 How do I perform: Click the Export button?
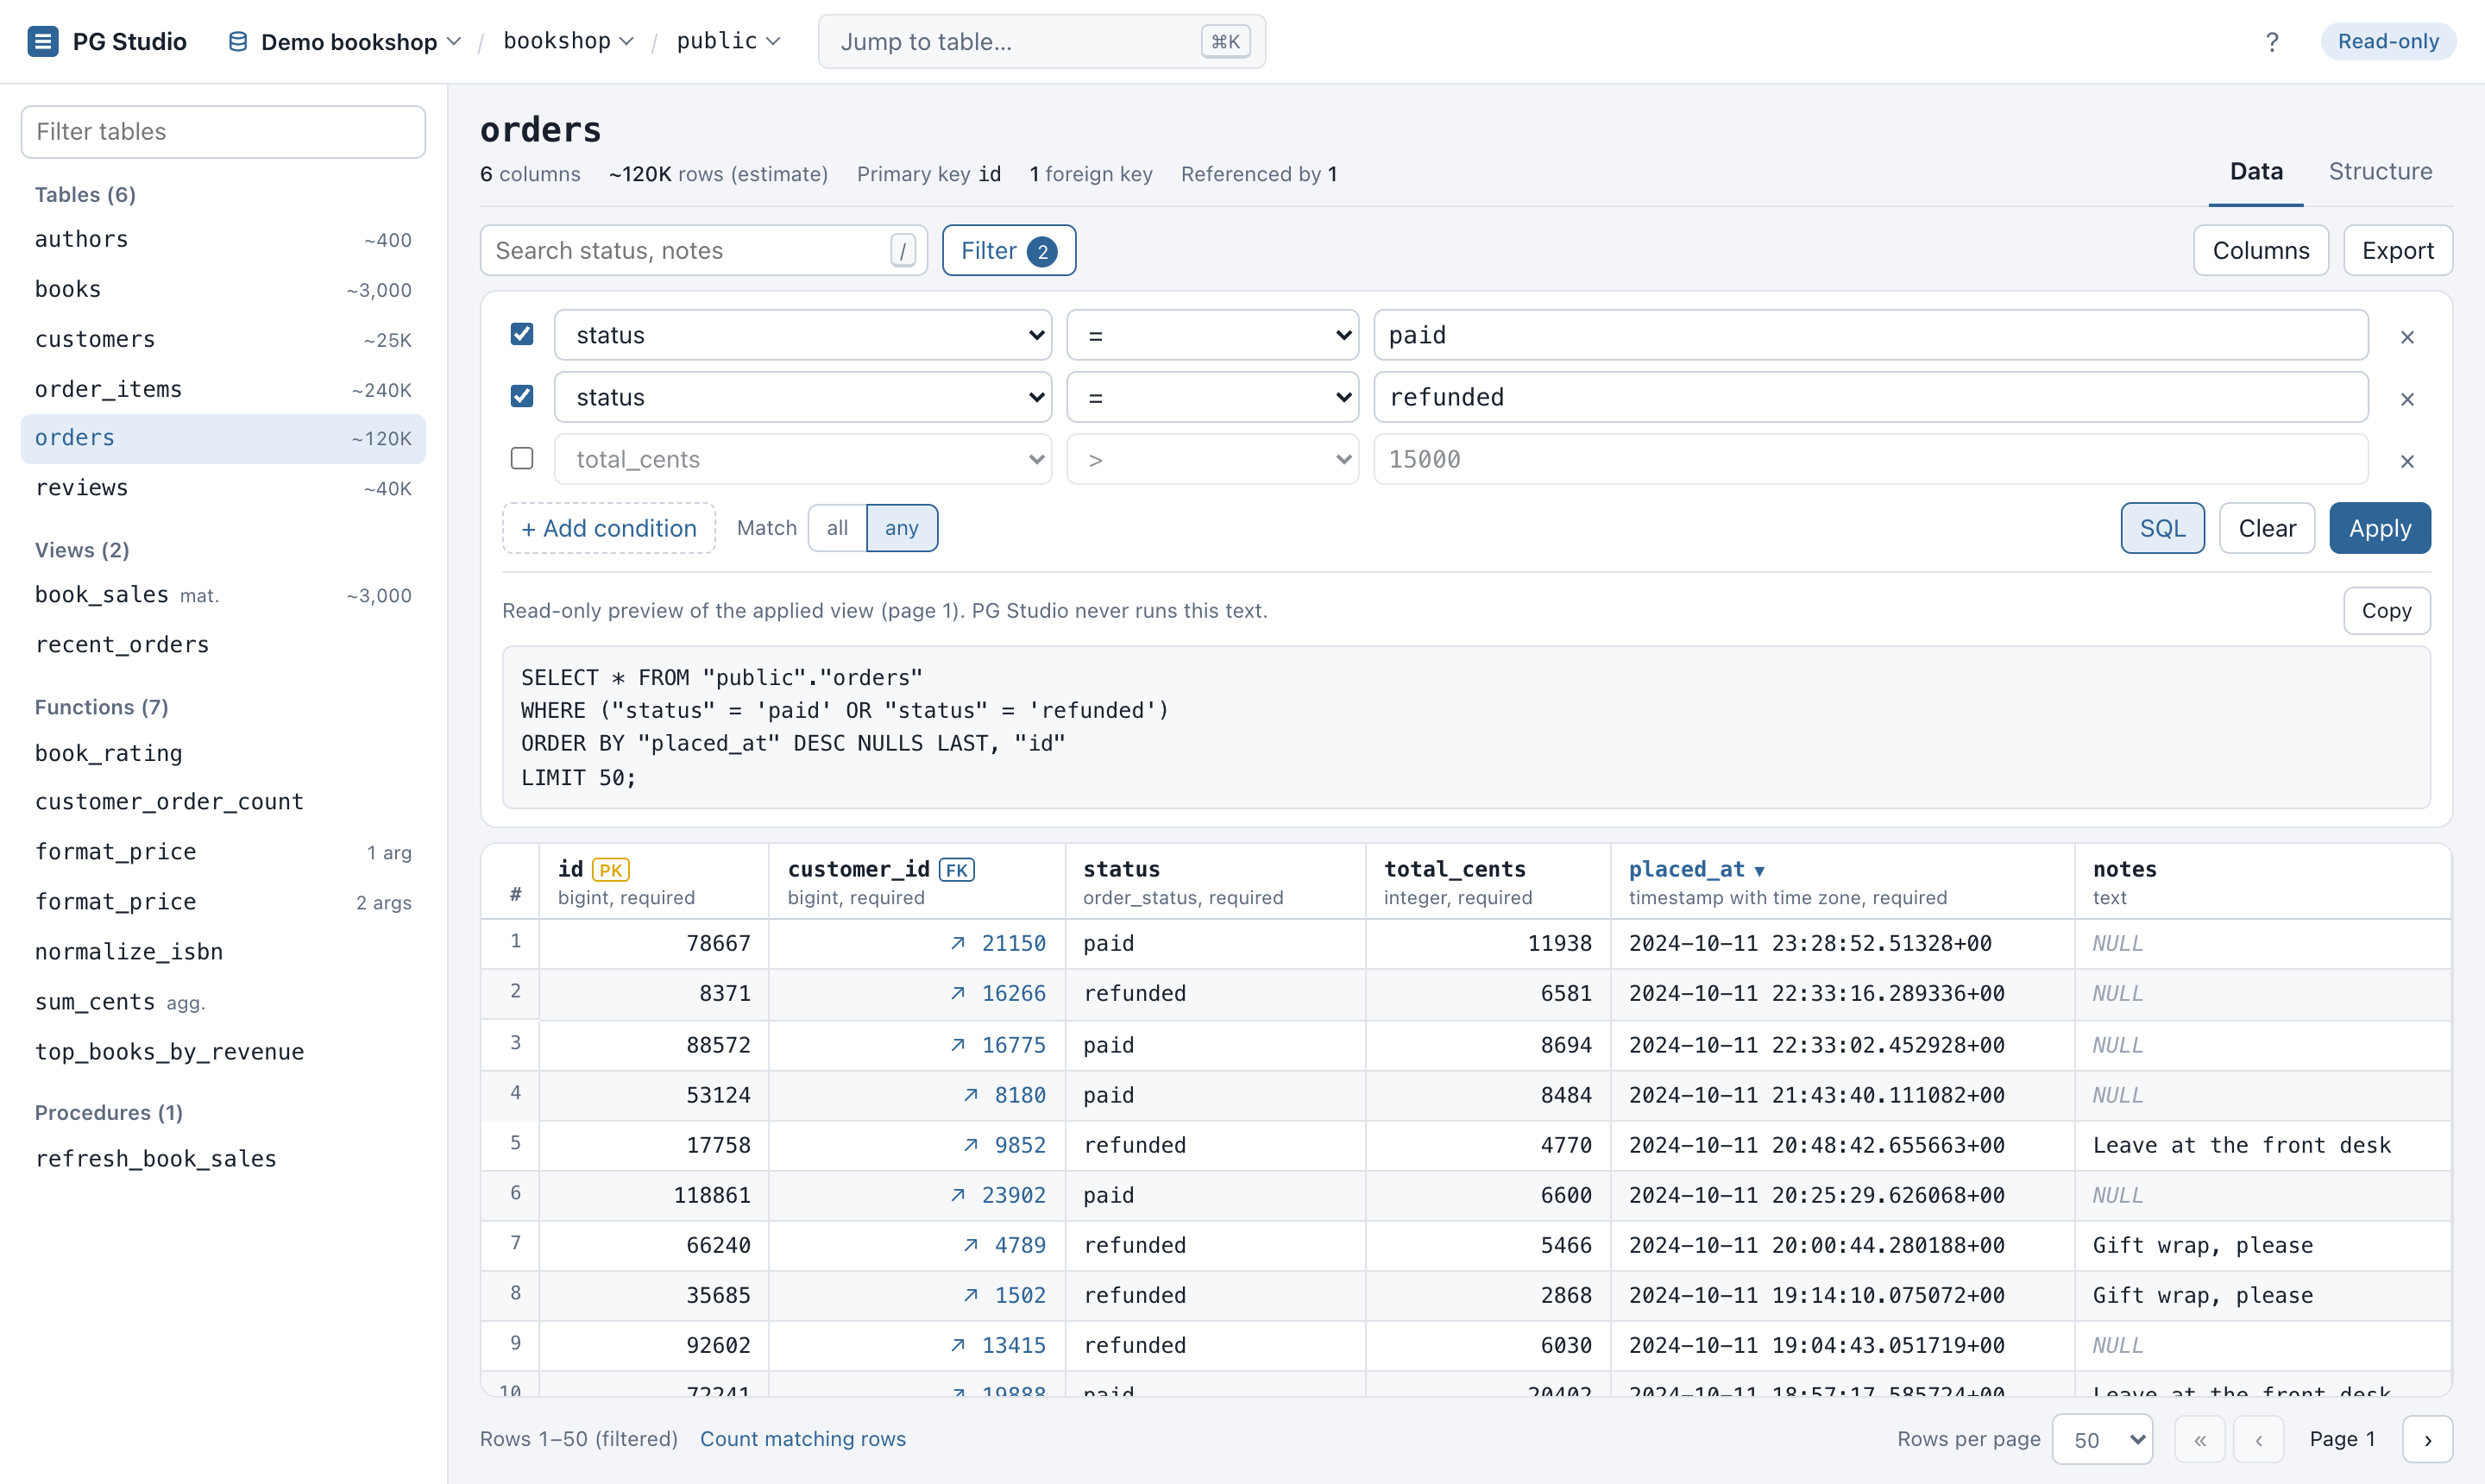[2397, 250]
